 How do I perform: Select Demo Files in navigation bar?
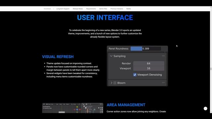tap(103, 9)
